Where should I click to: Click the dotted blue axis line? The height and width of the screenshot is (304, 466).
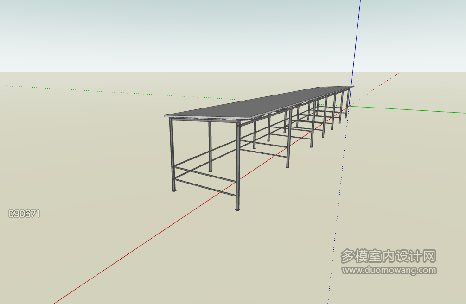pyautogui.click(x=338, y=209)
